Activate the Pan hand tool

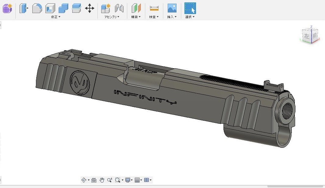coord(102,180)
